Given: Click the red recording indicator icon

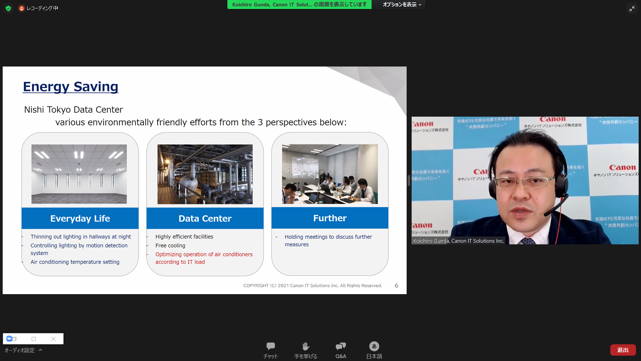Looking at the screenshot, I should click(22, 8).
